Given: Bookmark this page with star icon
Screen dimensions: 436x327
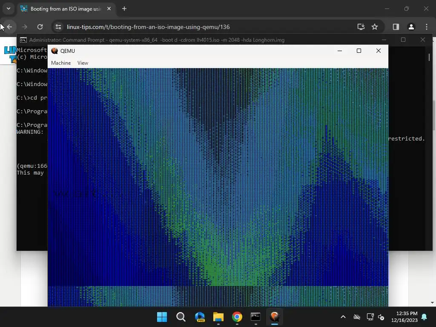Looking at the screenshot, I should tap(375, 27).
